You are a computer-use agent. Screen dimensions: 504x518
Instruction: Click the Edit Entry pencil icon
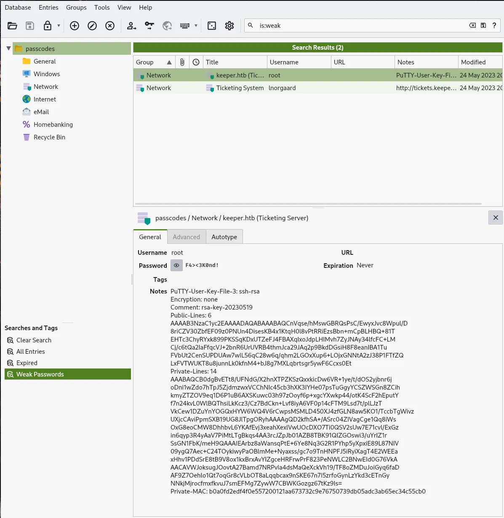pos(92,26)
